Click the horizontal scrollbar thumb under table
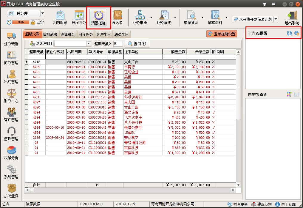 (x=32, y=190)
